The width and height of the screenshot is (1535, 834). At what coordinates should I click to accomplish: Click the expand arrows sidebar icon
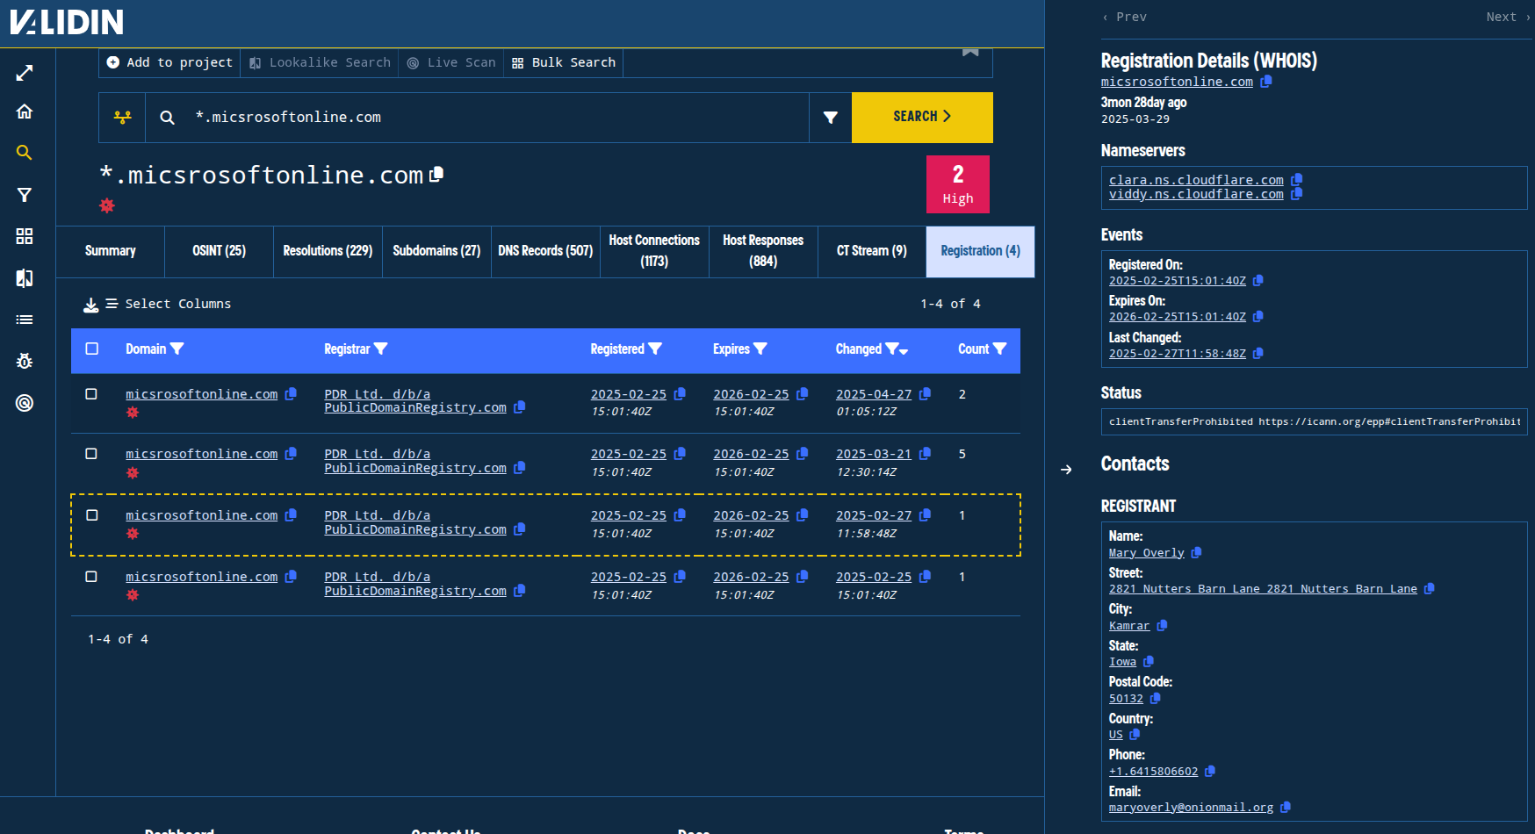point(25,73)
